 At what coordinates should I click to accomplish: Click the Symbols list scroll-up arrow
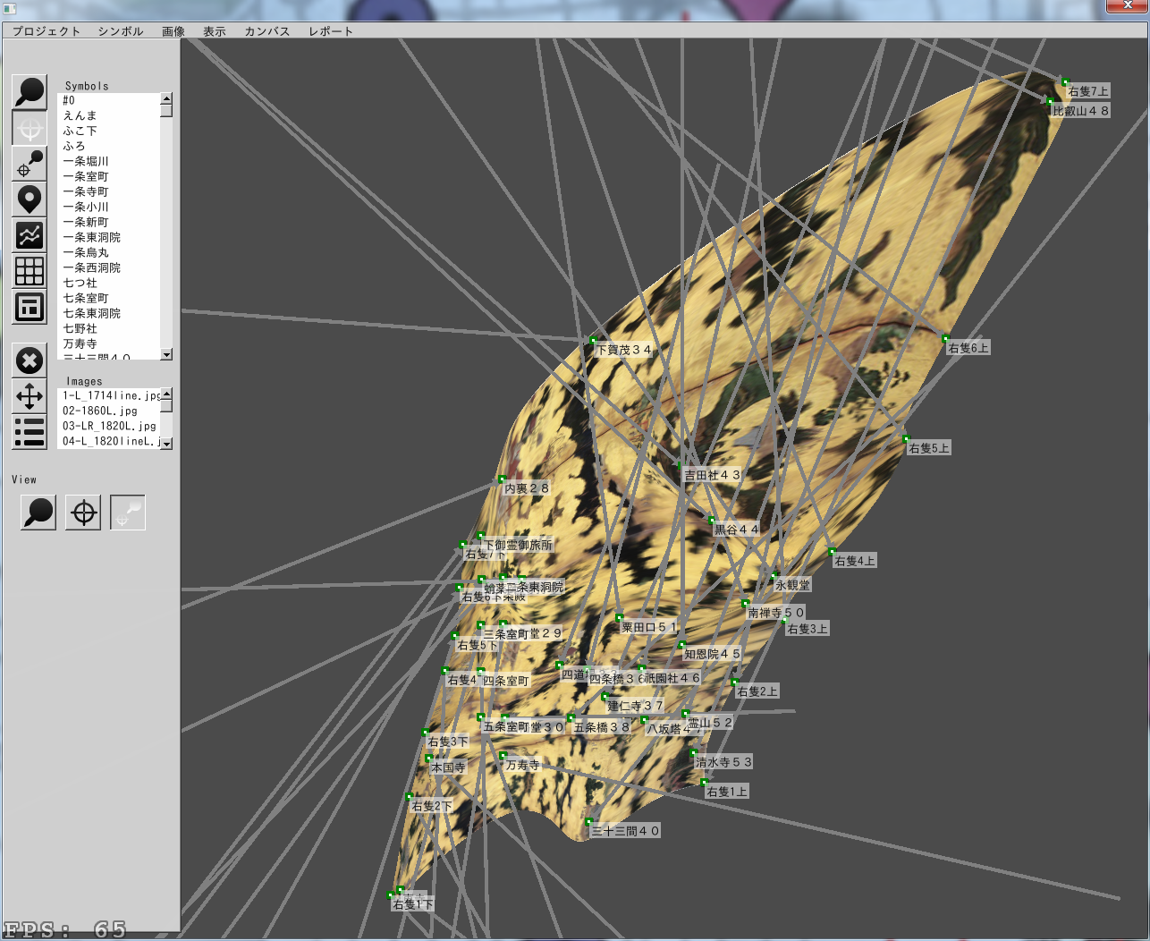coord(166,97)
